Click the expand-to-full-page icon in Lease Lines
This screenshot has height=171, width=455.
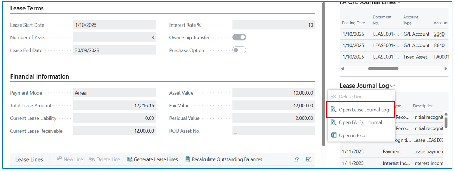pyautogui.click(x=309, y=159)
